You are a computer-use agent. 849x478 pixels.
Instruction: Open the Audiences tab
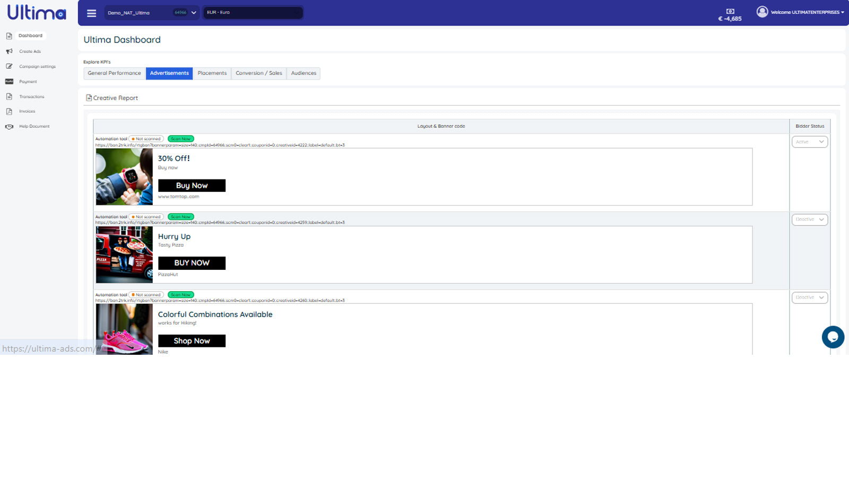coord(304,73)
